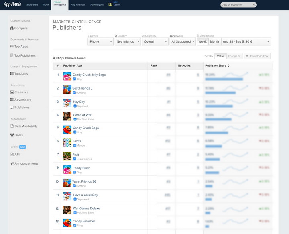Open the War Games Deluxe app icon

coord(67,210)
